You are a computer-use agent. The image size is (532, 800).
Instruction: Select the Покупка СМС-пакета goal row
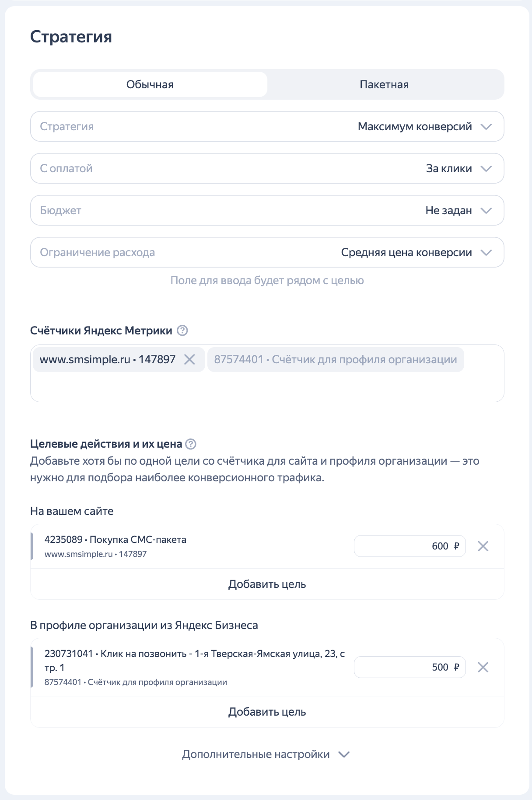tap(175, 546)
